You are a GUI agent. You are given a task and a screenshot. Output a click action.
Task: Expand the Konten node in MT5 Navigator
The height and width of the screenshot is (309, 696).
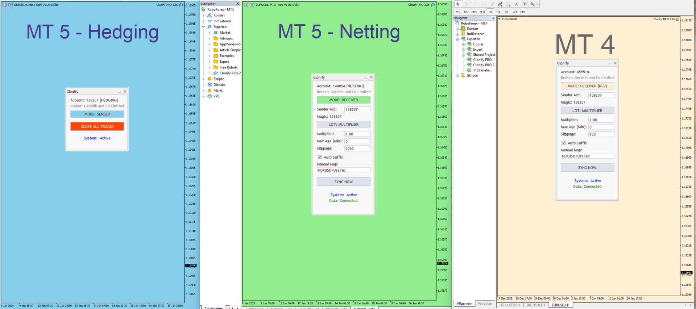[203, 15]
